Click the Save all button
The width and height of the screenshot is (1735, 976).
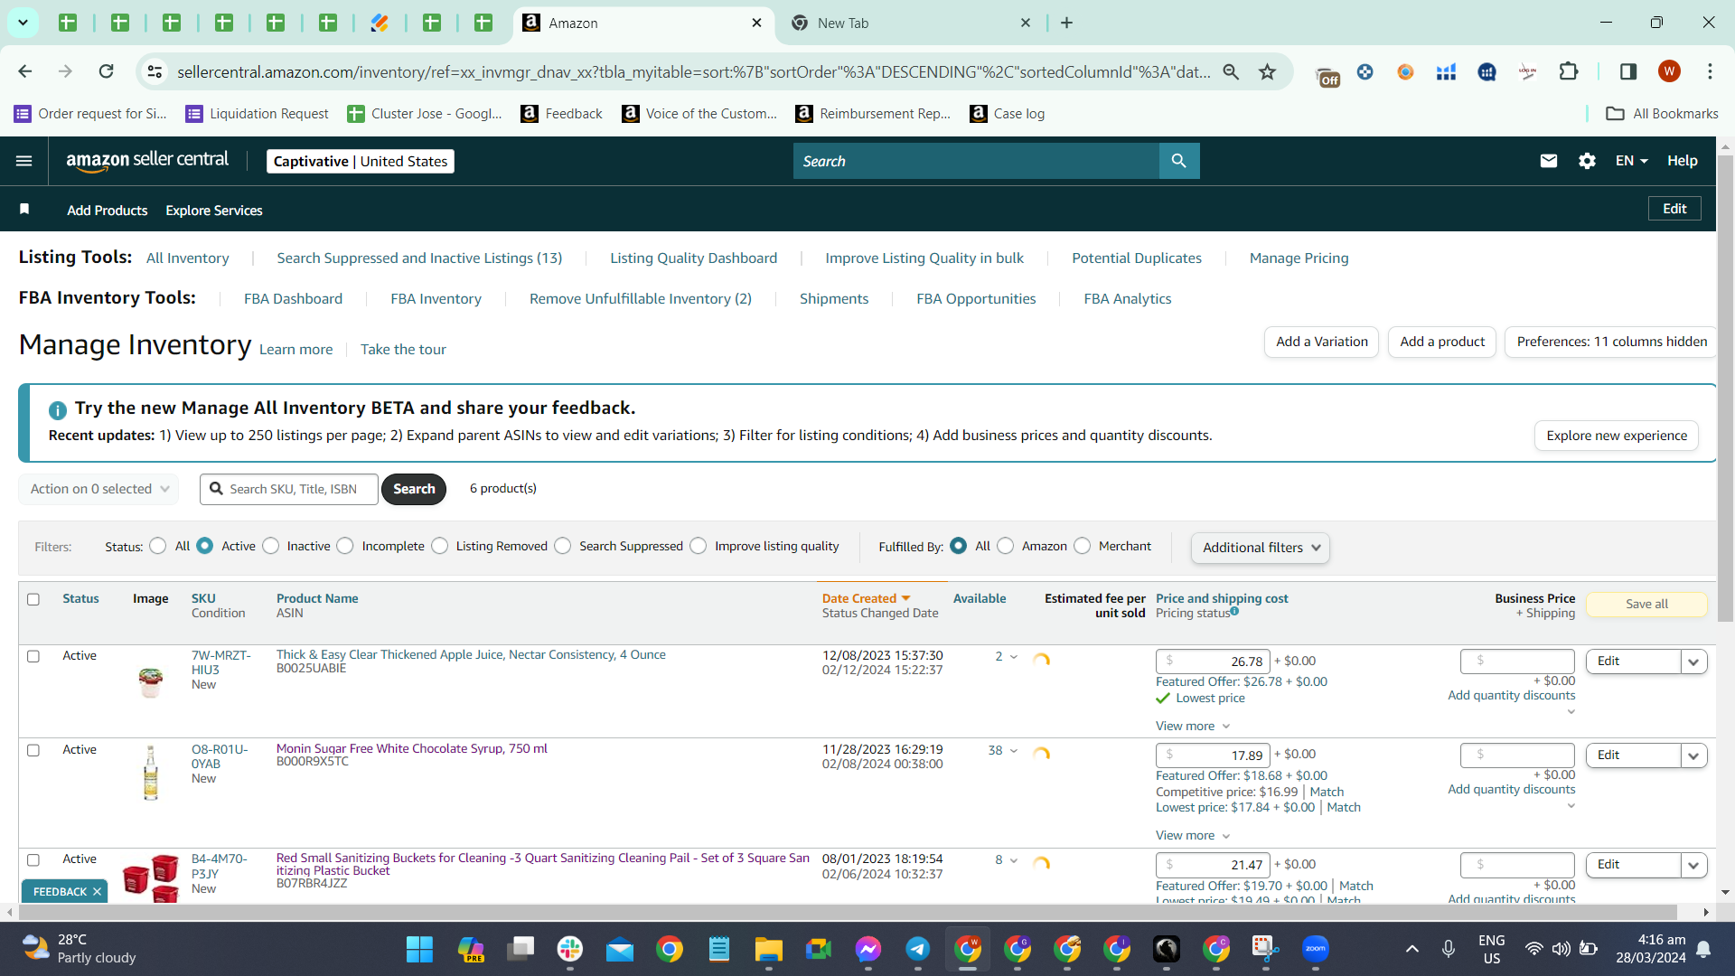pos(1646,605)
